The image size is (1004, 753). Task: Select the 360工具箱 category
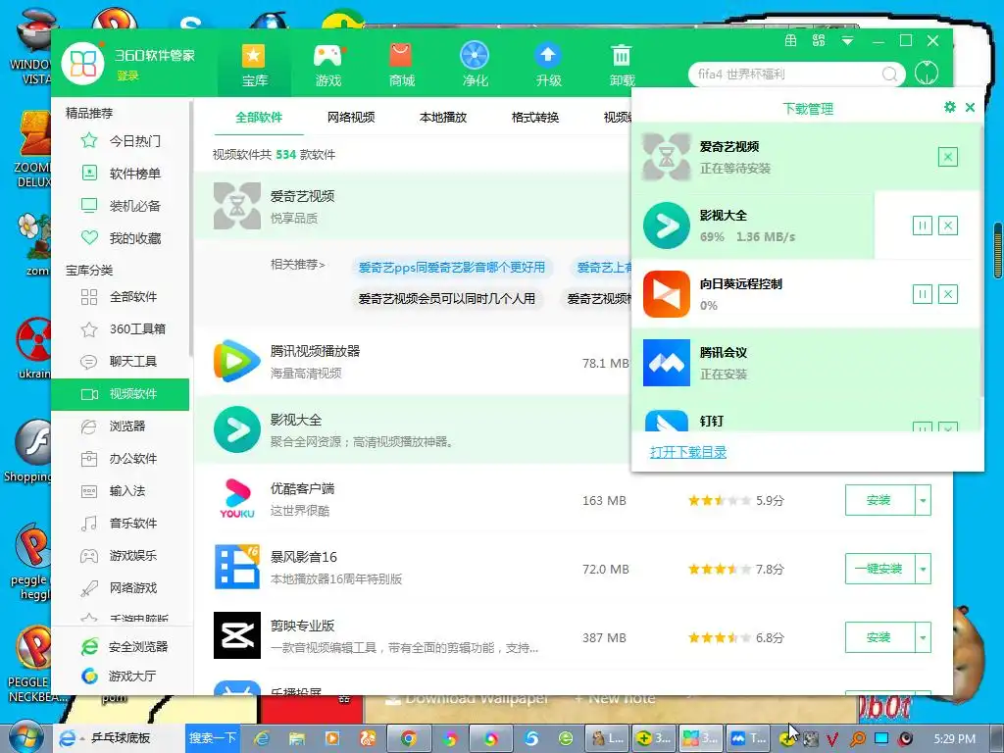point(121,329)
